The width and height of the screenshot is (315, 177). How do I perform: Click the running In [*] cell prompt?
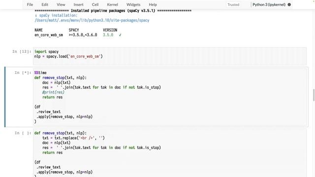(x=23, y=73)
